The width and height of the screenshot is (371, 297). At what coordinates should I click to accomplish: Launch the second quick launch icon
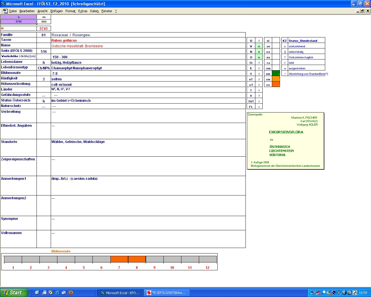44,293
